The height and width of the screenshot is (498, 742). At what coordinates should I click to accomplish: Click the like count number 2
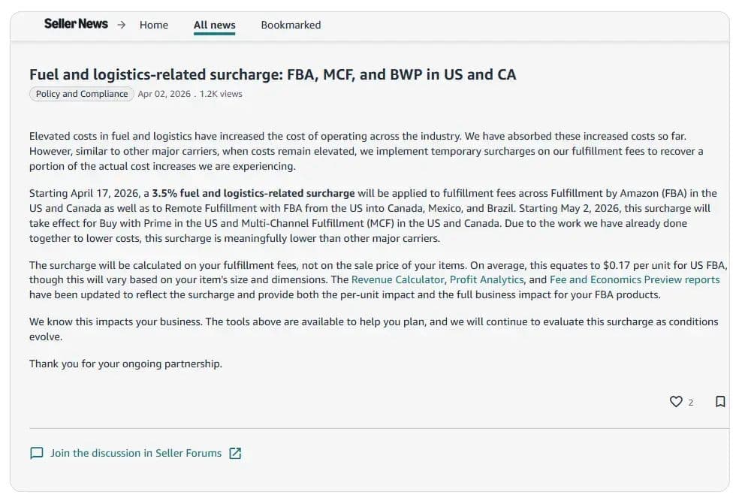pyautogui.click(x=691, y=403)
